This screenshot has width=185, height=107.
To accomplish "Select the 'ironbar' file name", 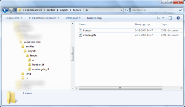I will [87, 31].
